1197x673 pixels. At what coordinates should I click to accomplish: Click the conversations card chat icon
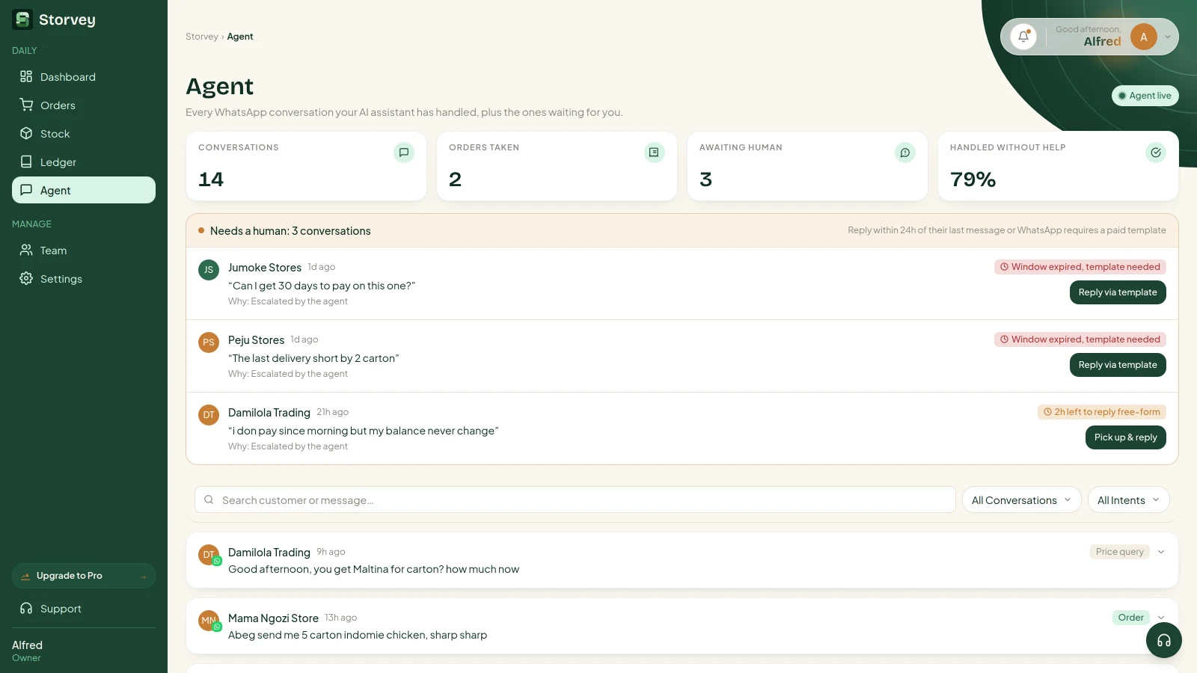coord(404,153)
